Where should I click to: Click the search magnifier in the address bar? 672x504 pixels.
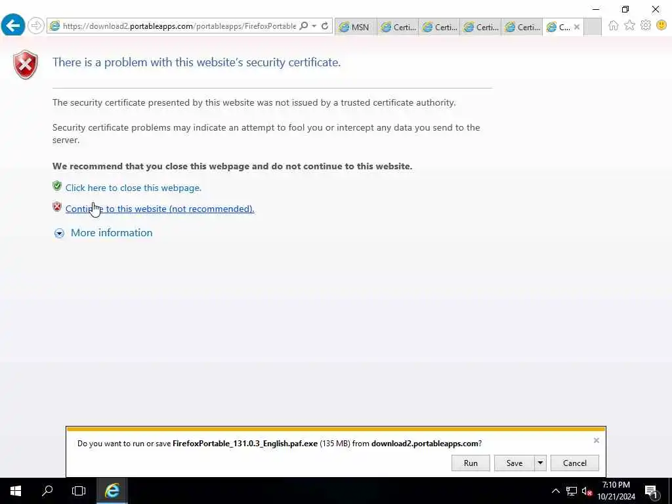303,26
